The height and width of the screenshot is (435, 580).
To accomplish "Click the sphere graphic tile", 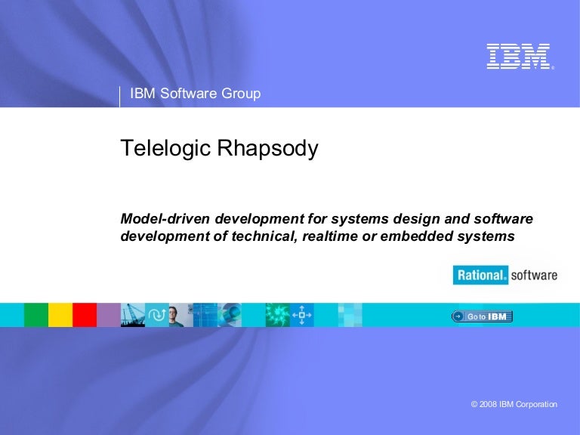I will (x=230, y=315).
